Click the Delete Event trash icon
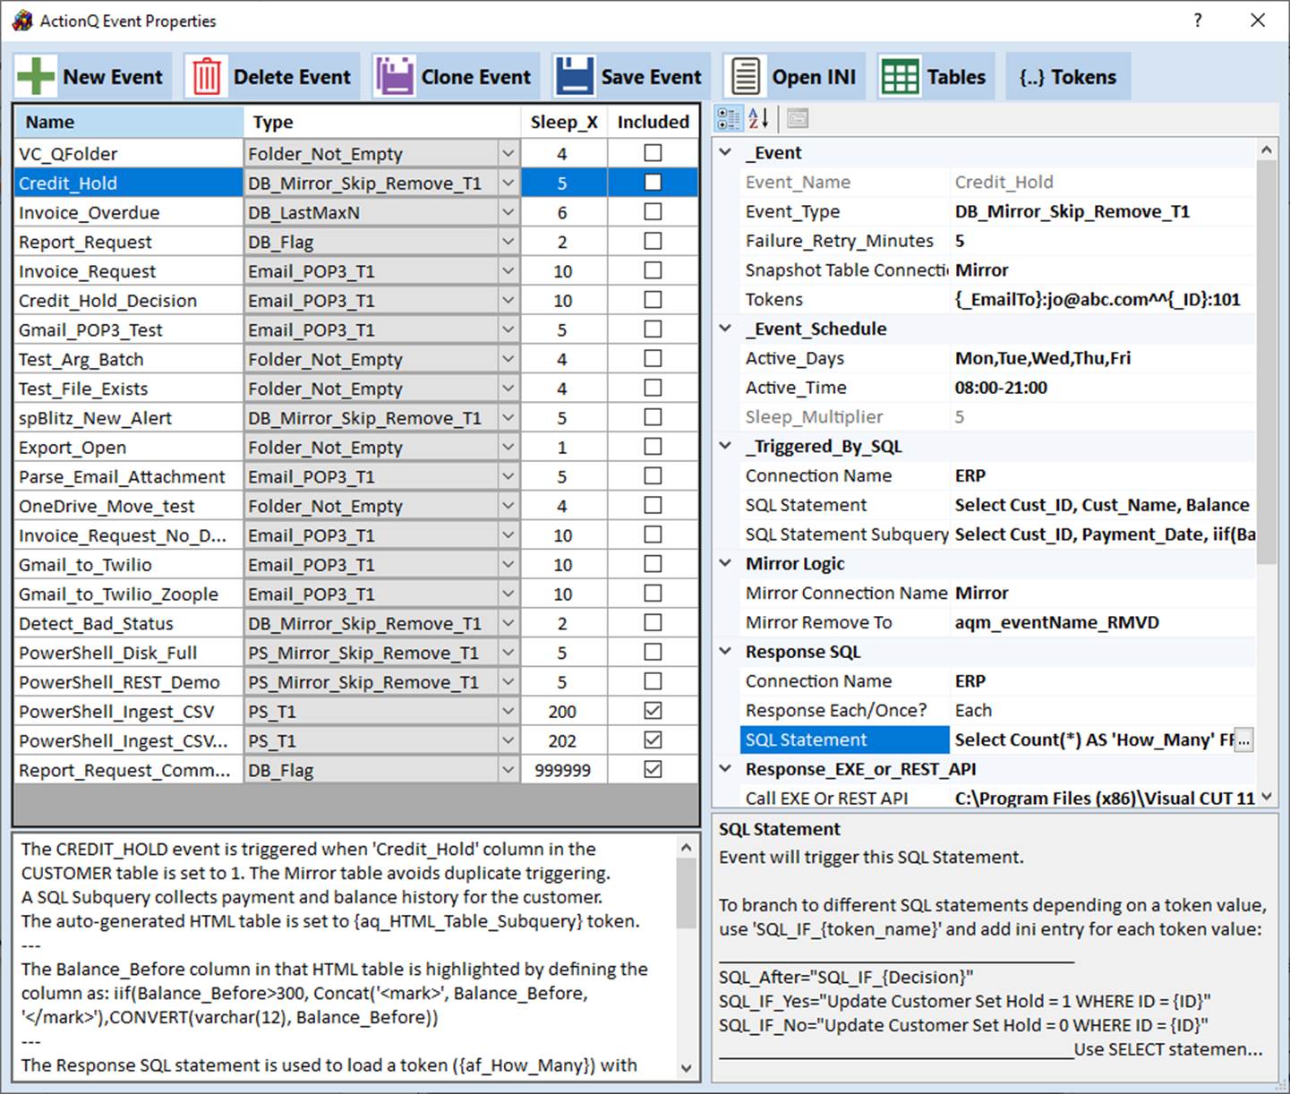1290x1094 pixels. [x=206, y=76]
